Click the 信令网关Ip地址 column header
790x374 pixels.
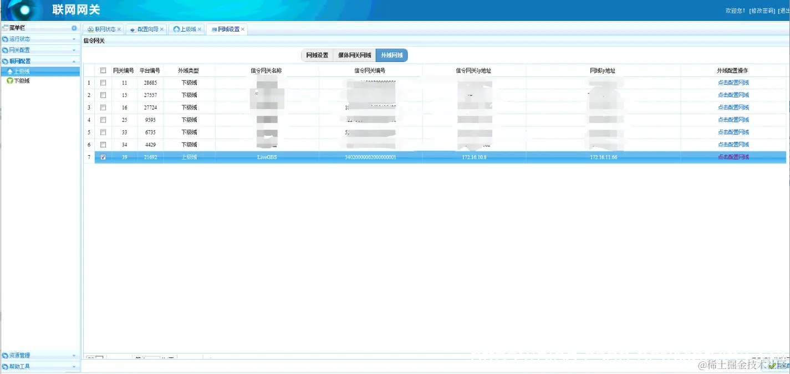[x=473, y=70]
